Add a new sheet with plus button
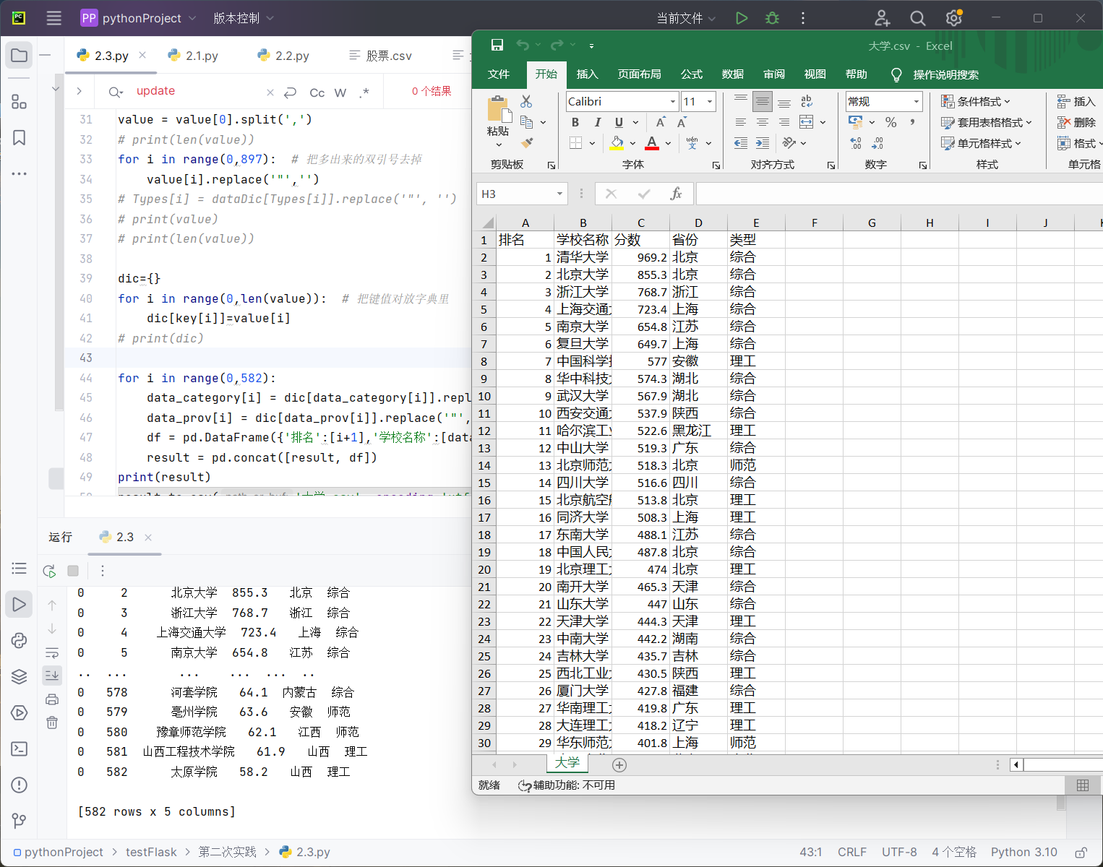 [619, 764]
